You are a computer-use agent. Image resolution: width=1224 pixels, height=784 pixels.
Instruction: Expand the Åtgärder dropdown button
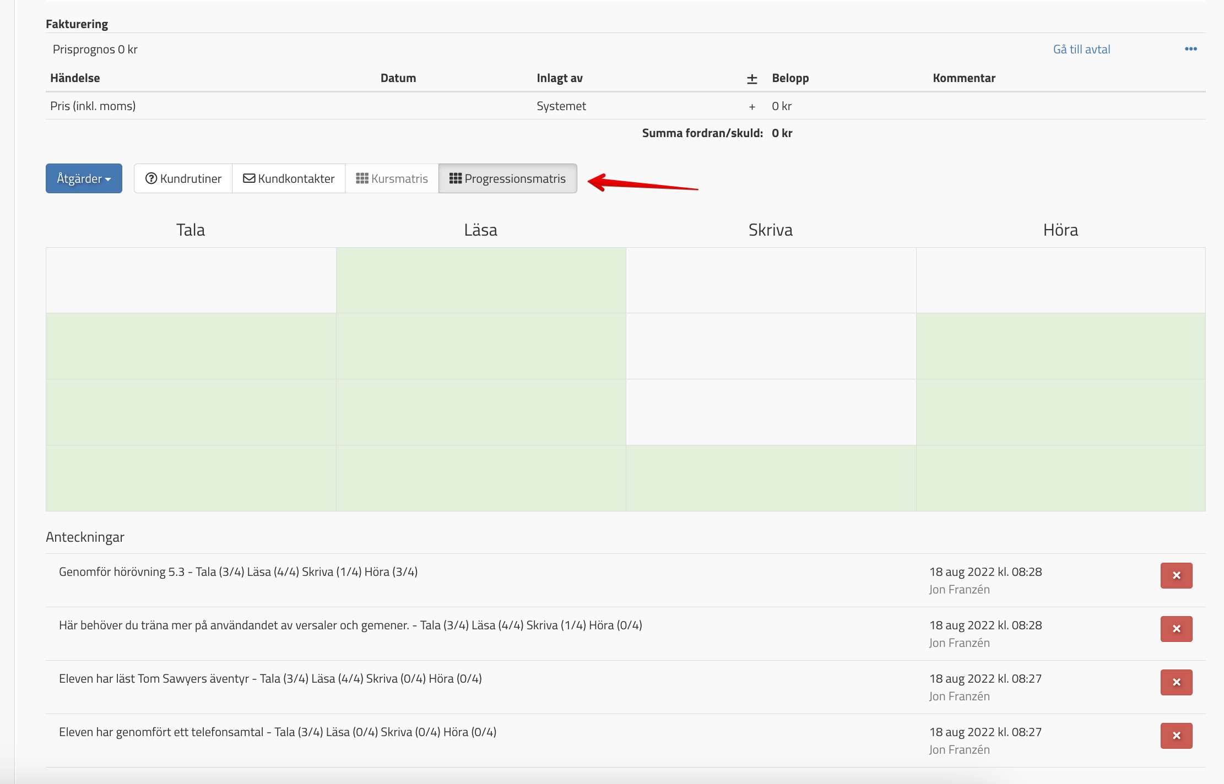click(x=84, y=178)
